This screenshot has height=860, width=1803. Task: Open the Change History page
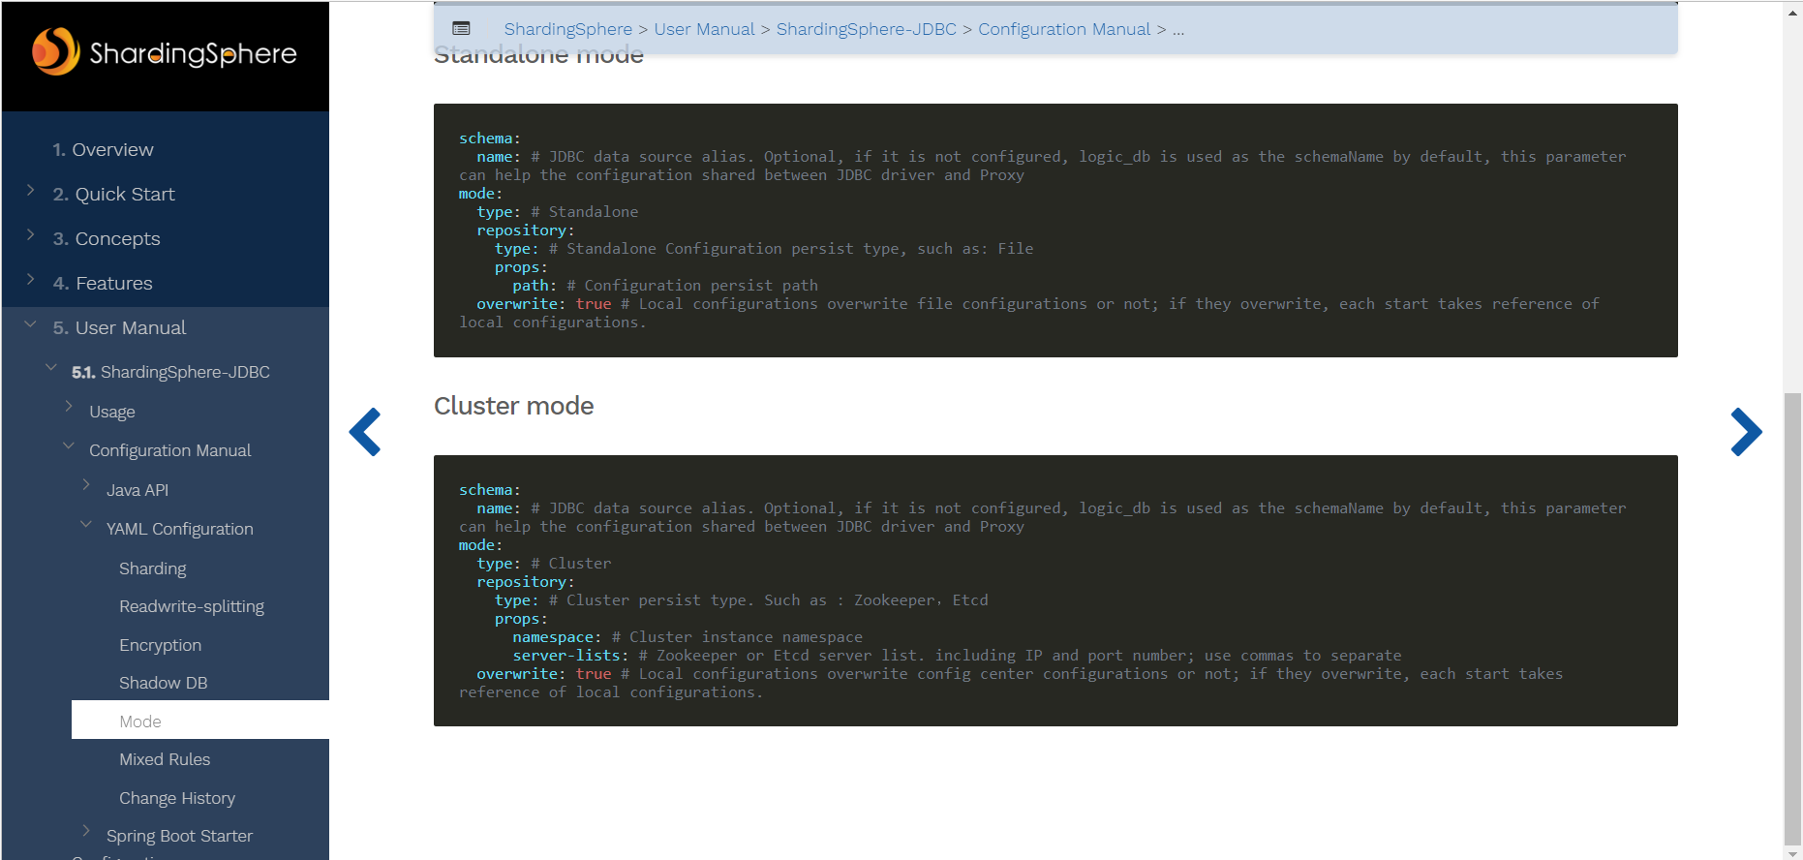click(x=177, y=798)
